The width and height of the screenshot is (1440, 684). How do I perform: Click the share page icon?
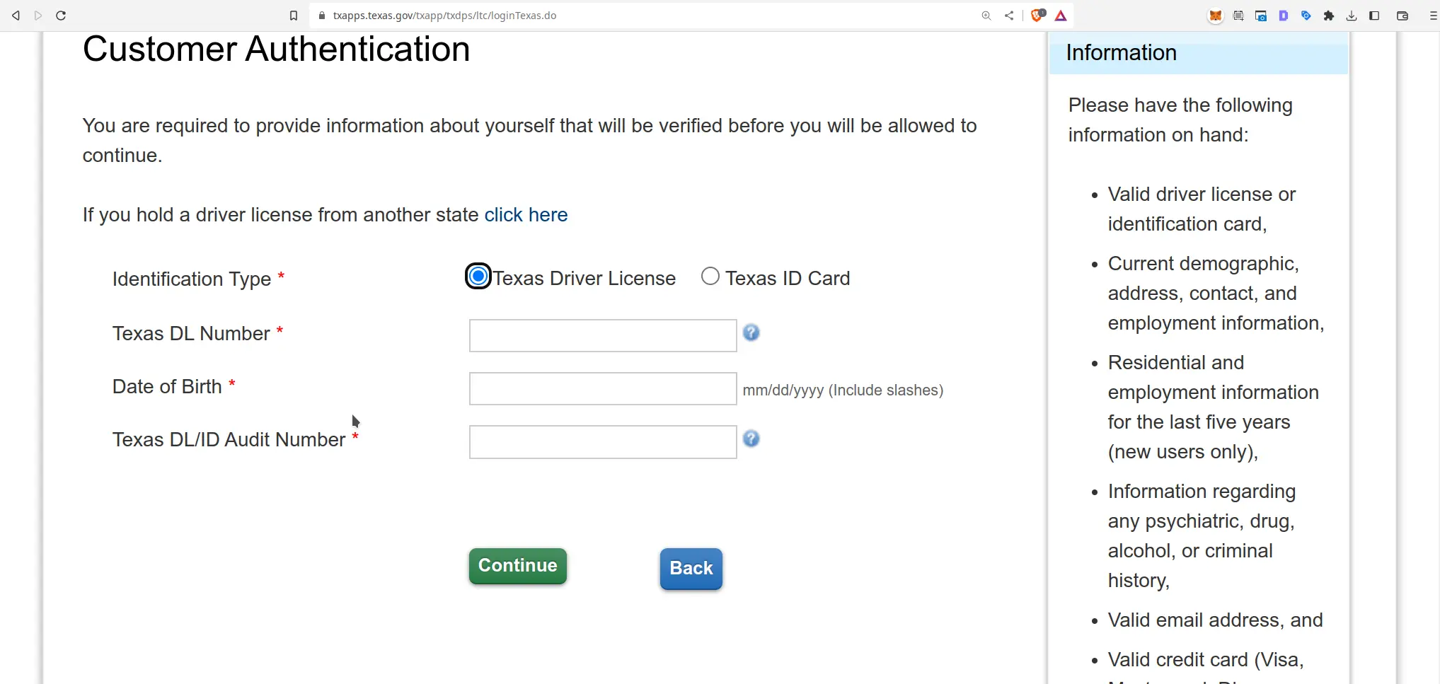click(1009, 15)
